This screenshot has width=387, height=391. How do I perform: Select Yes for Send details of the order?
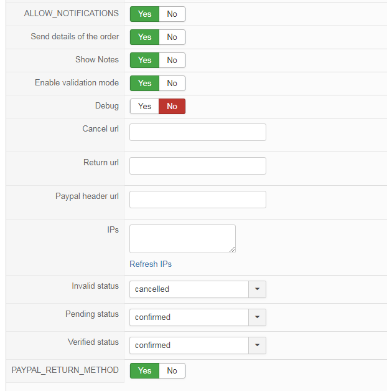[144, 37]
